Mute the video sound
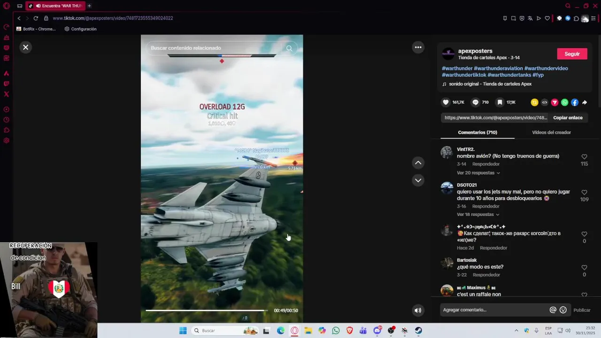Screen dimensions: 601x338 click(418, 310)
